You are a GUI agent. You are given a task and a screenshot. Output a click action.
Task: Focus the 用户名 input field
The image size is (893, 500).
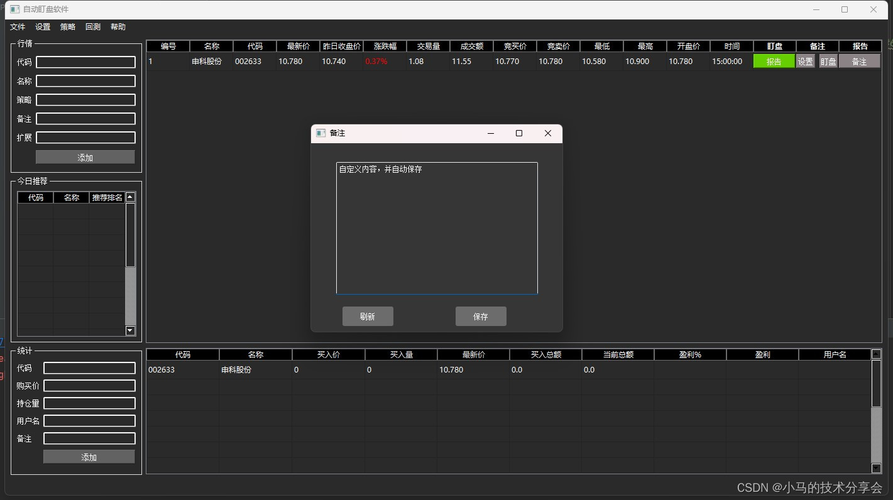click(89, 421)
